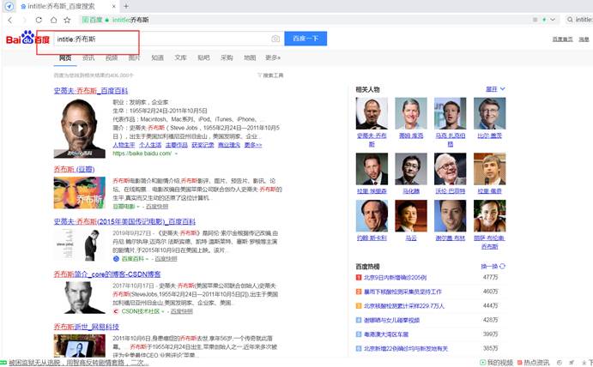Open the 史蒂夫·乔布斯_百度百科 result
This screenshot has width=593, height=367.
pyautogui.click(x=91, y=91)
